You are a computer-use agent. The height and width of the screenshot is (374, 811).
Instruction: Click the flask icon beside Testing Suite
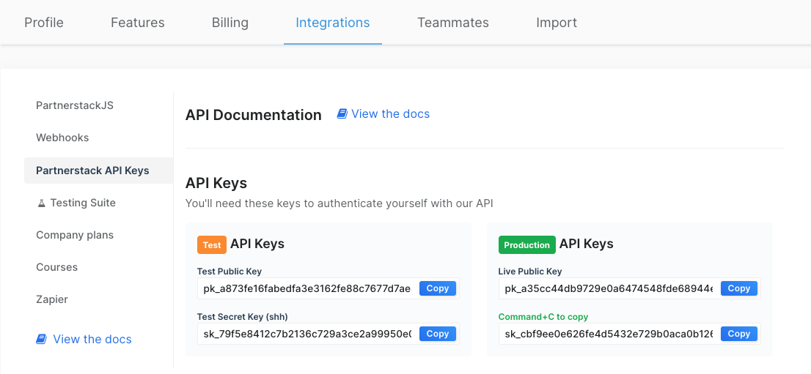[x=42, y=203]
